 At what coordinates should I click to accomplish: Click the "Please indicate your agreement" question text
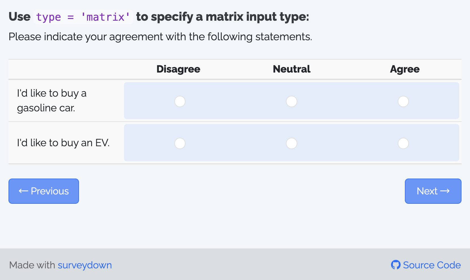[160, 37]
